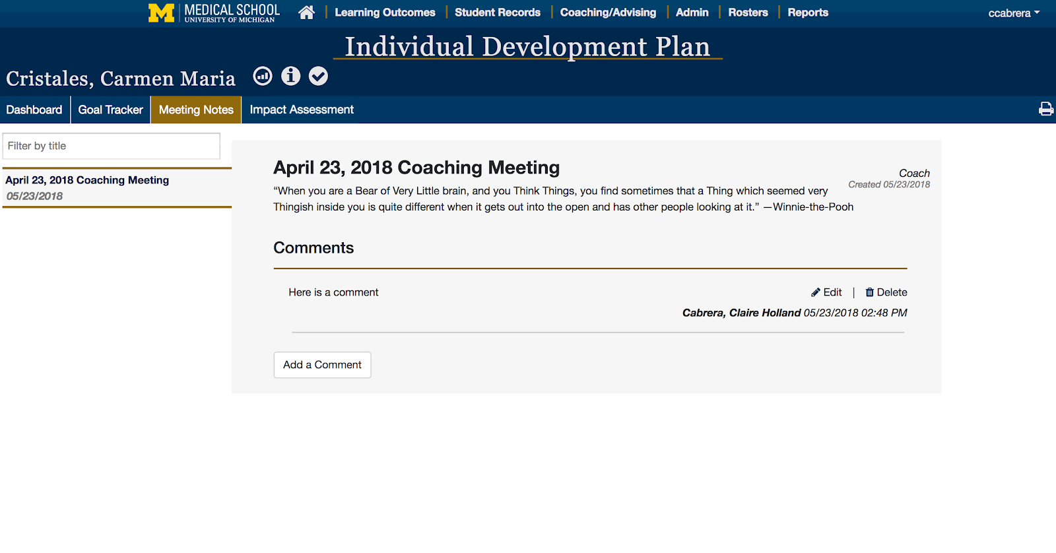
Task: Print the page using printer icon
Action: tap(1046, 109)
